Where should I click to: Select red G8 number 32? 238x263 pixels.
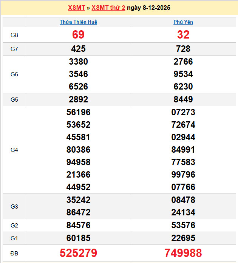183,35
